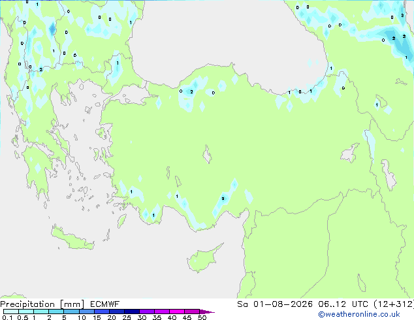Click the '50' legend scale label

202,317
